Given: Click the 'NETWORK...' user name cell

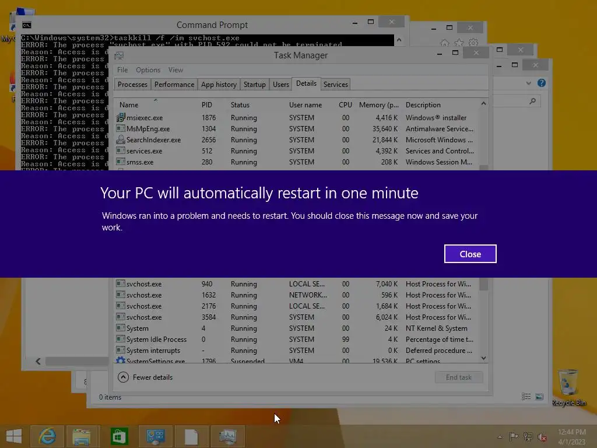Looking at the screenshot, I should [x=308, y=295].
